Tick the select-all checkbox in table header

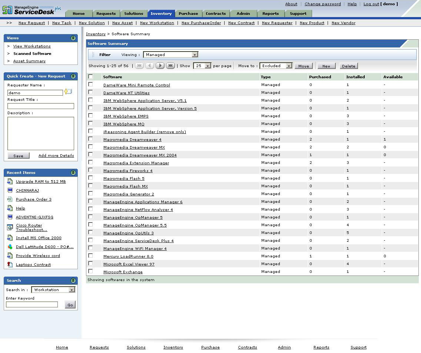coord(90,77)
